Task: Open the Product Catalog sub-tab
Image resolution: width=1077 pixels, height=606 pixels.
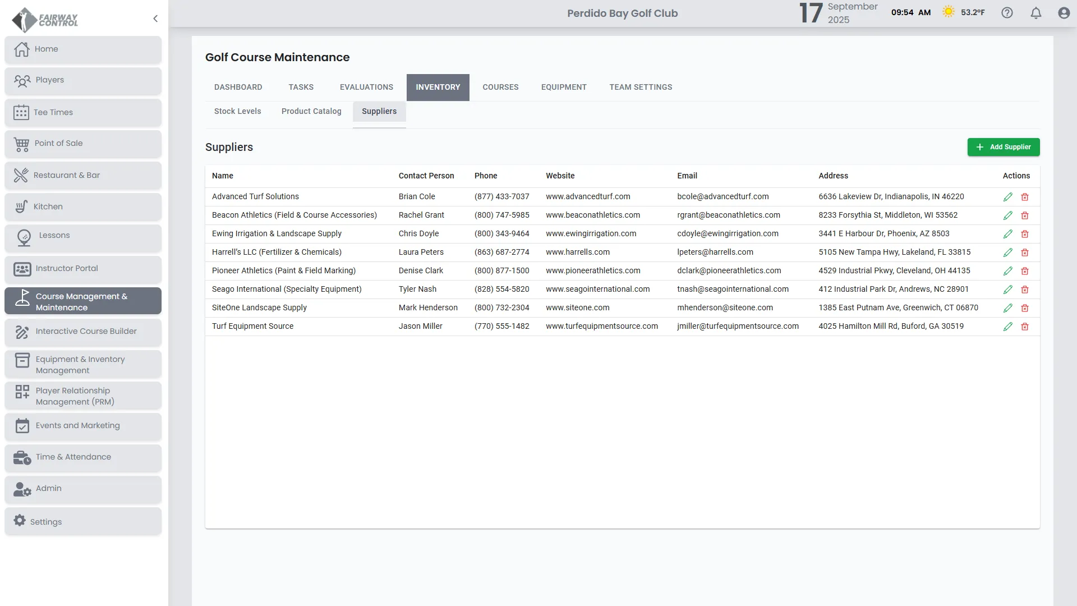Action: pyautogui.click(x=311, y=111)
